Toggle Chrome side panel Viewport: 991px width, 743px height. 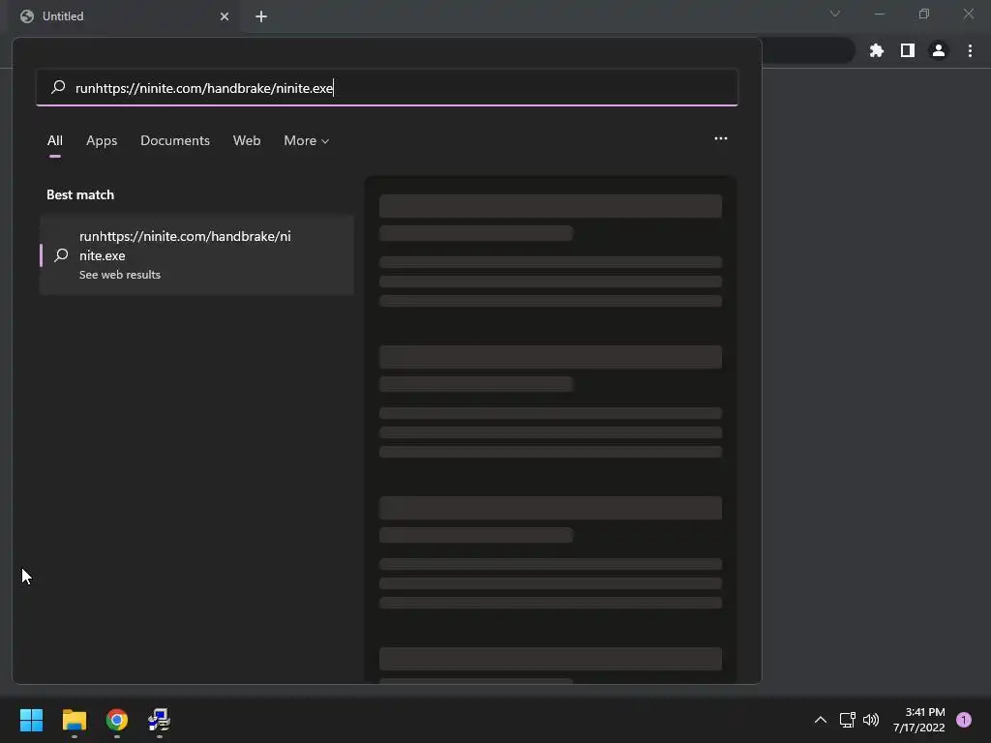point(907,50)
